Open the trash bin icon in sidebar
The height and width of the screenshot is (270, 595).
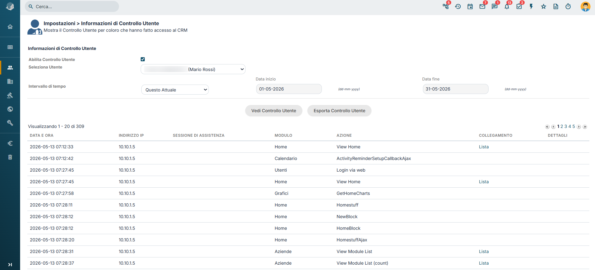pyautogui.click(x=10, y=157)
